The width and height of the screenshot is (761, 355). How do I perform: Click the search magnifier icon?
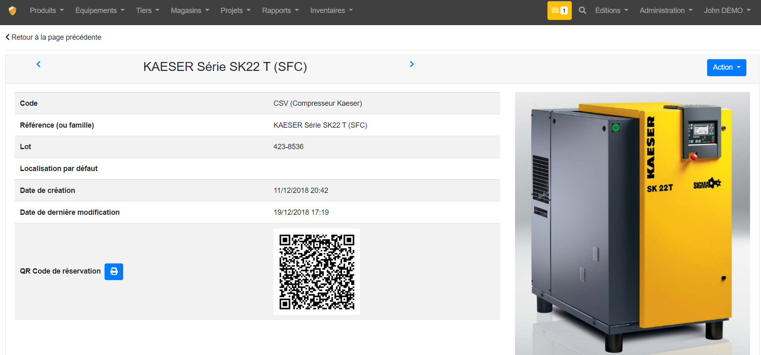(x=582, y=11)
